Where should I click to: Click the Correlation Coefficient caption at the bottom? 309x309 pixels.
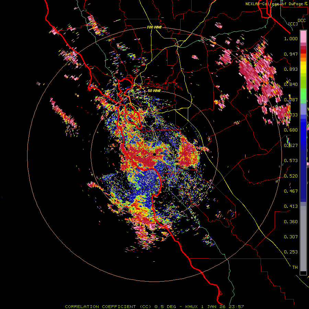154,307
